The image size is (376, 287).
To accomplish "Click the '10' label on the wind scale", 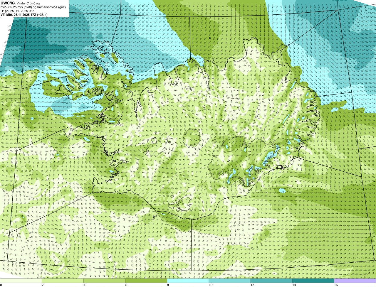I will [x=210, y=285].
